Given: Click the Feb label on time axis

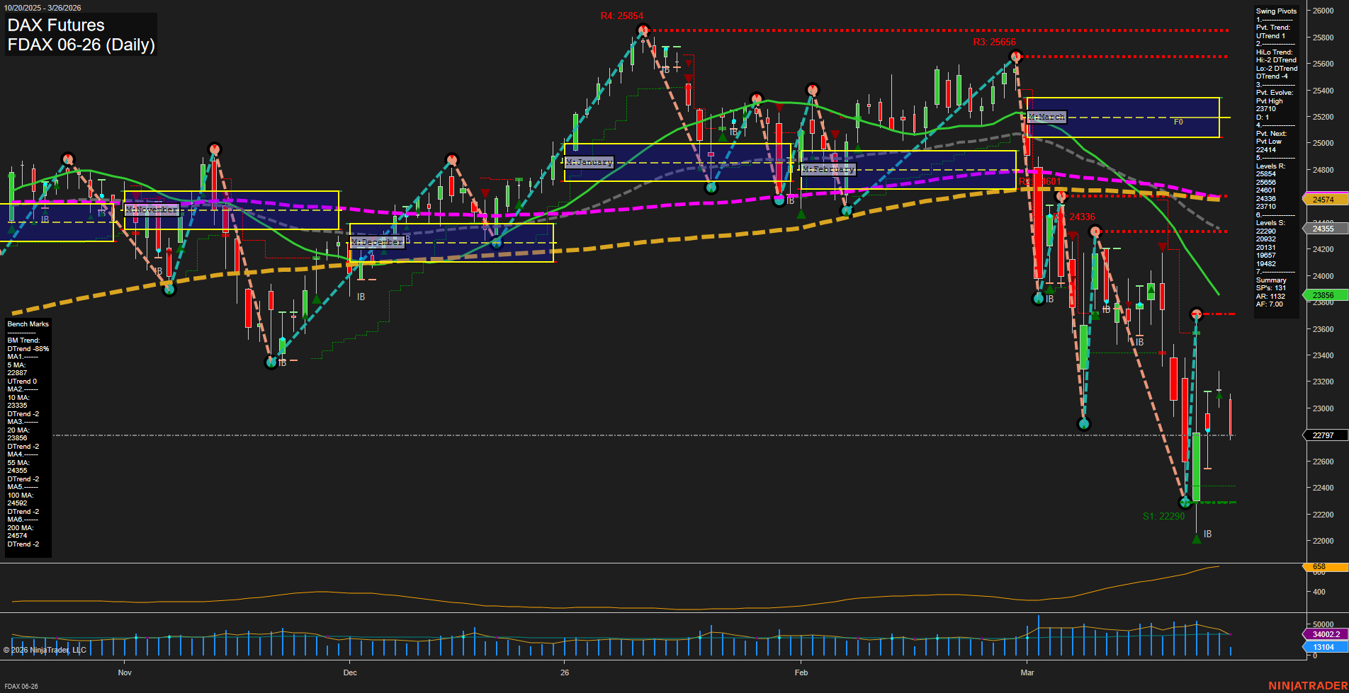Looking at the screenshot, I should 801,672.
